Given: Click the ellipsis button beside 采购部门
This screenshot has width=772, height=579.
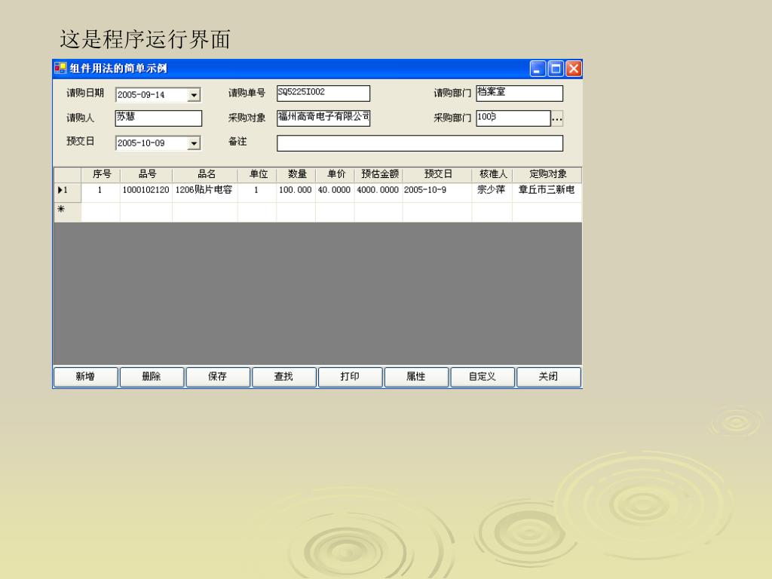Looking at the screenshot, I should 557,118.
